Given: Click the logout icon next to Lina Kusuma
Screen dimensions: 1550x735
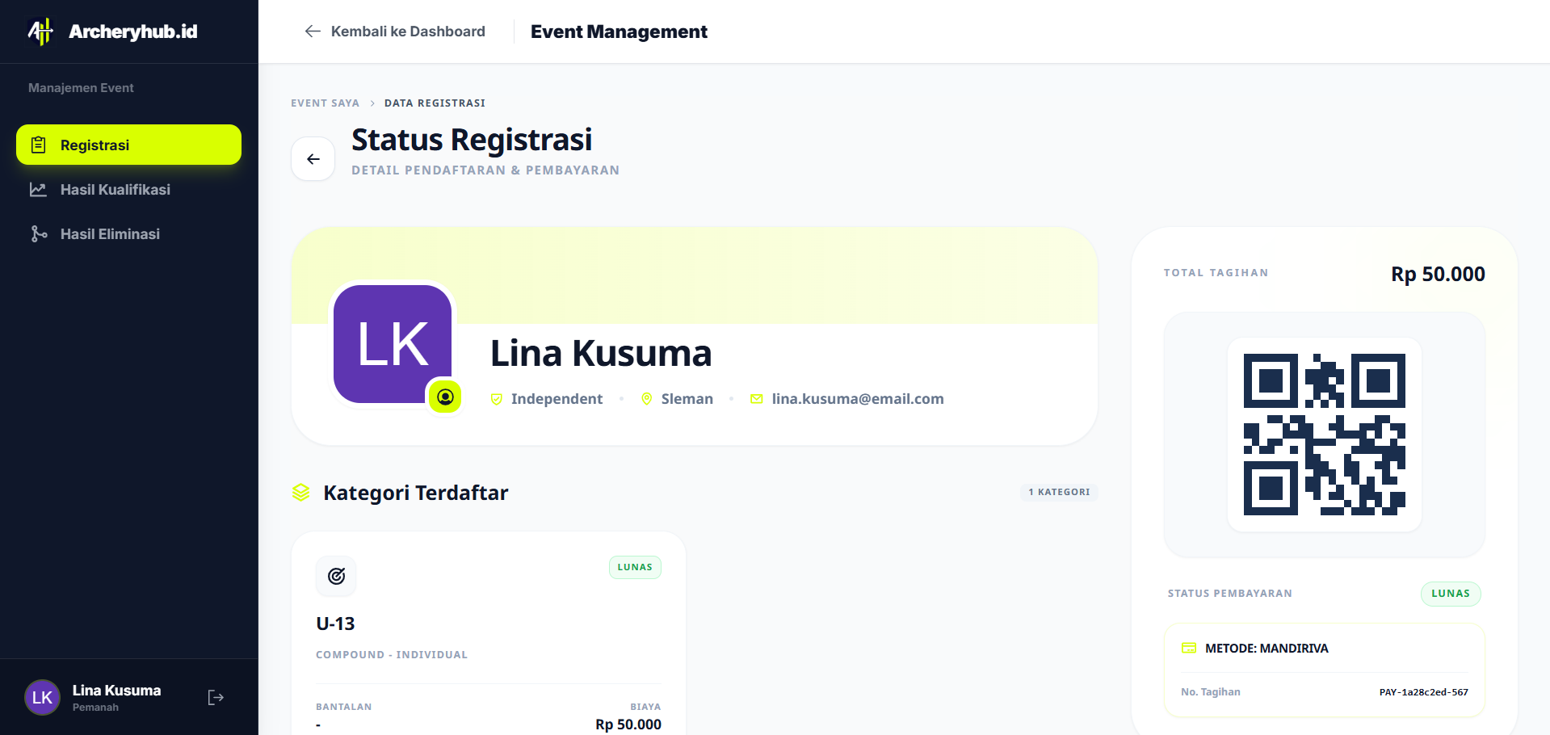Looking at the screenshot, I should (x=215, y=697).
